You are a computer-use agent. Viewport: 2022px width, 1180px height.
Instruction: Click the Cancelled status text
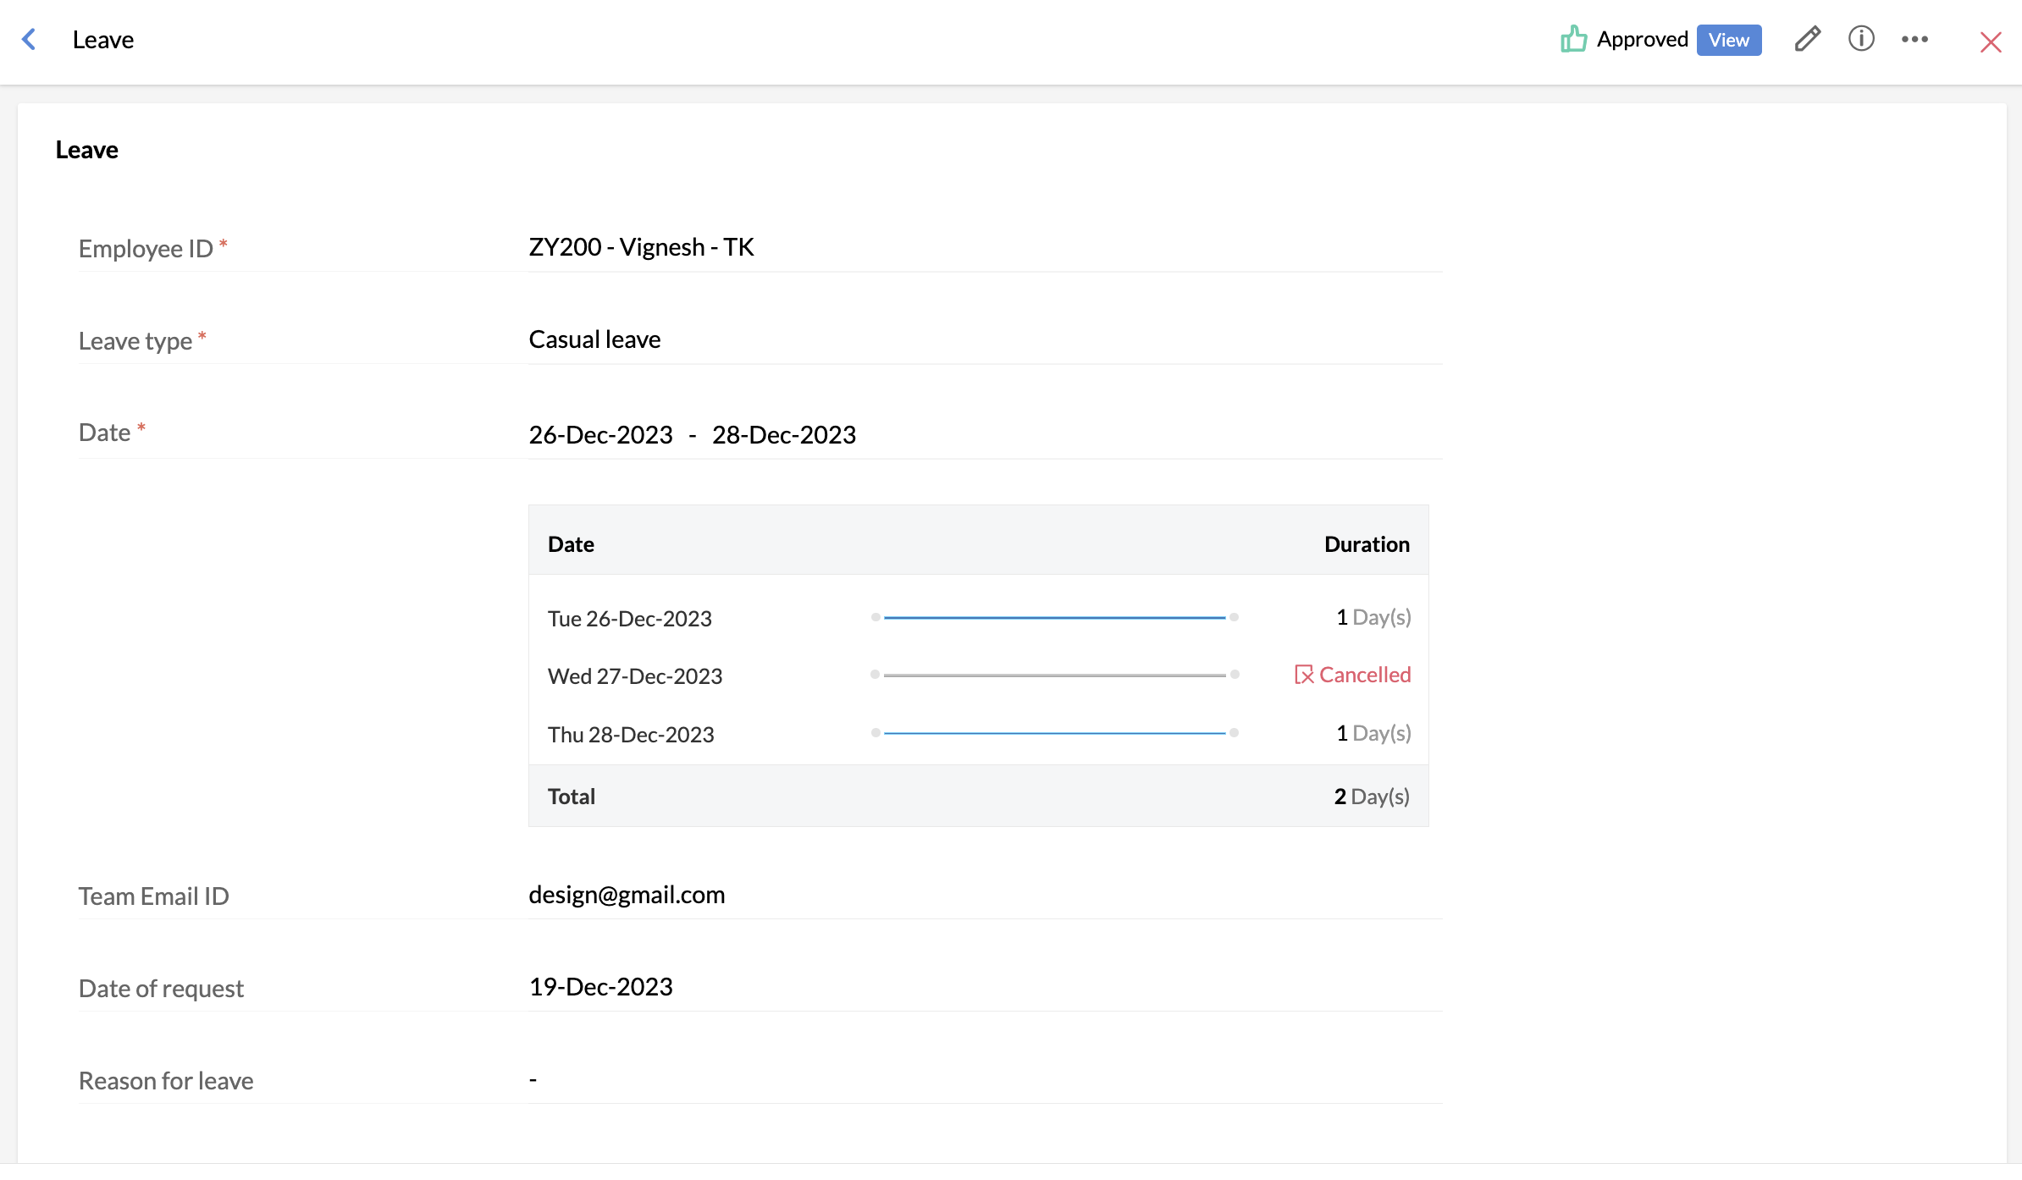click(1364, 675)
